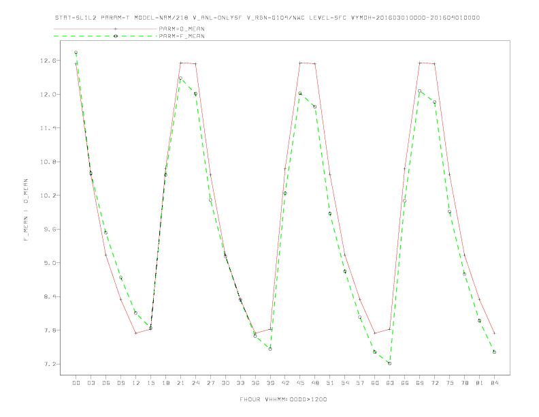Click x-axis tick label 12

click(136, 383)
